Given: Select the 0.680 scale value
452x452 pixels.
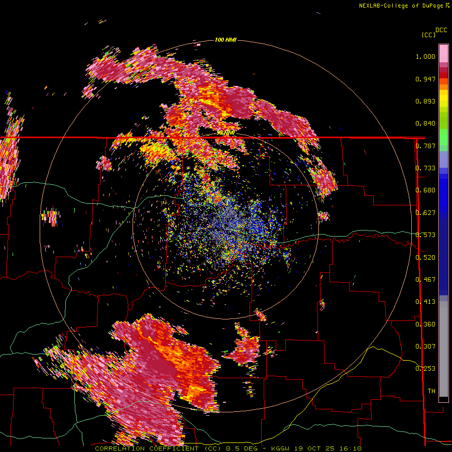Looking at the screenshot, I should [425, 190].
